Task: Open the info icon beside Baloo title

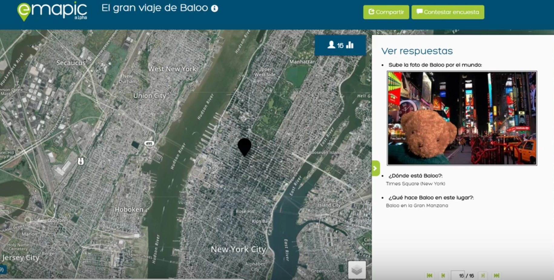Action: (x=215, y=8)
